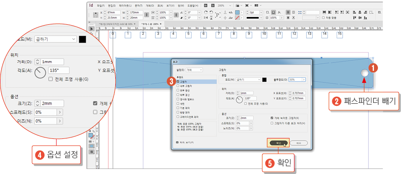Open the 200% zoom level dropdown
The width and height of the screenshot is (401, 174).
pos(230,5)
